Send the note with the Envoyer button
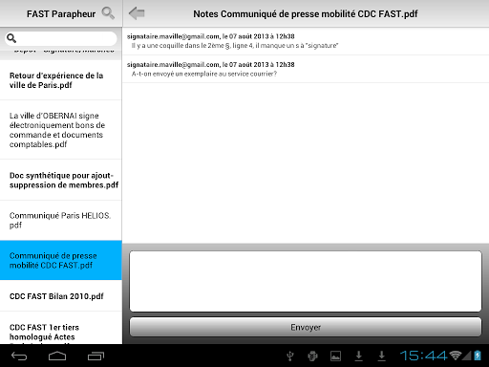The image size is (489, 367). coord(306,327)
